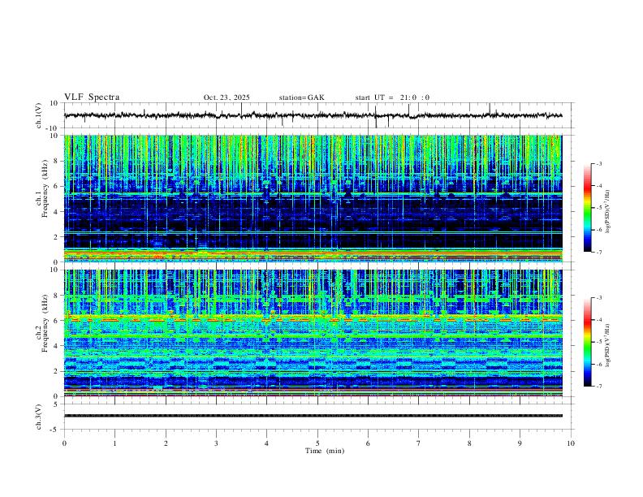This screenshot has width=643, height=497.
Task: Click the "Time (min)" axis title
Action: [325, 451]
